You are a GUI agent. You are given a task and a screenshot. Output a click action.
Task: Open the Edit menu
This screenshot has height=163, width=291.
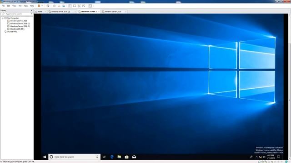pos(8,6)
